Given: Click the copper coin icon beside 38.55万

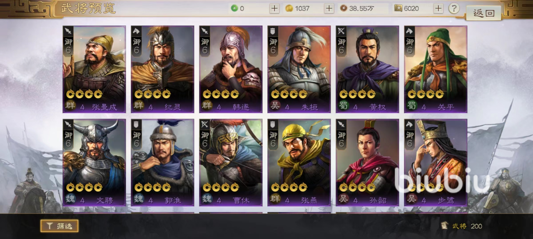Looking at the screenshot, I should 344,8.
